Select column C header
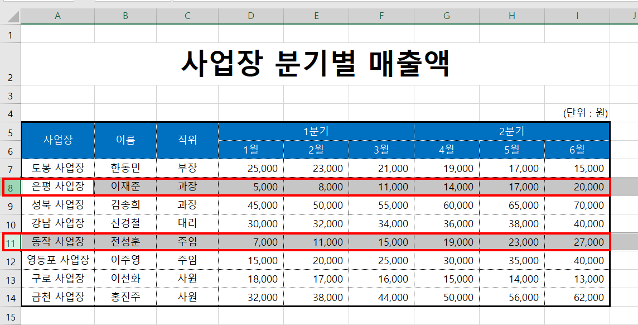Screen dimensions: 638x325 coord(187,16)
